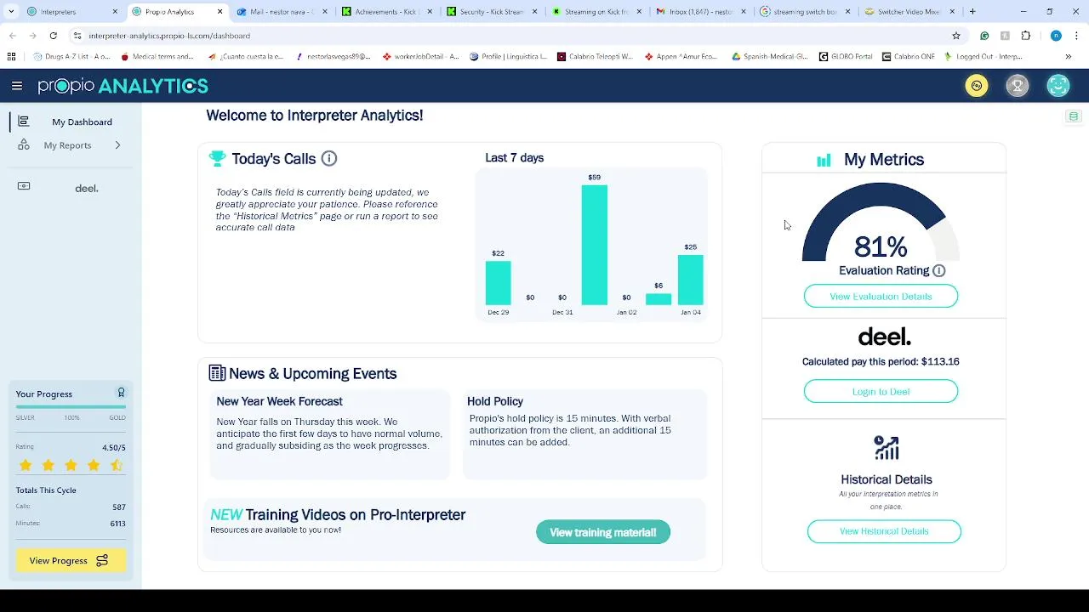
Task: Click the New Year Week Forecast heading
Action: pyautogui.click(x=279, y=401)
